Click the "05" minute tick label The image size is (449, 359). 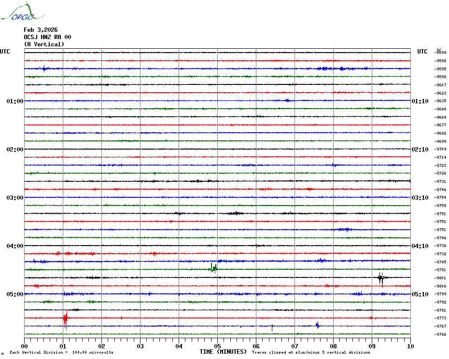click(x=217, y=346)
